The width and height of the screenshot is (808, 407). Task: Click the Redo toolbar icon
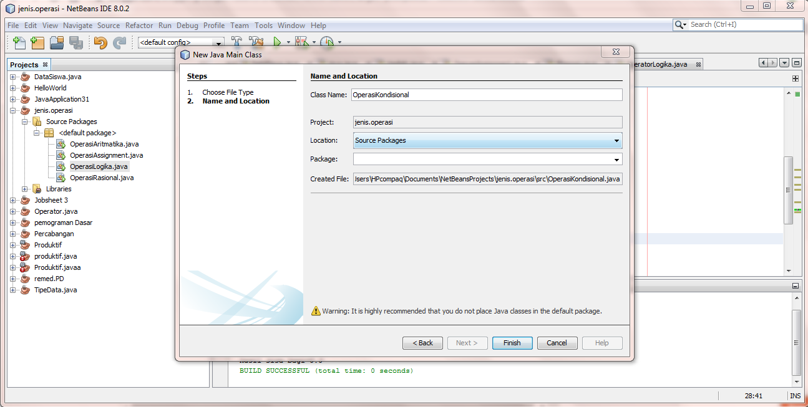coord(119,42)
